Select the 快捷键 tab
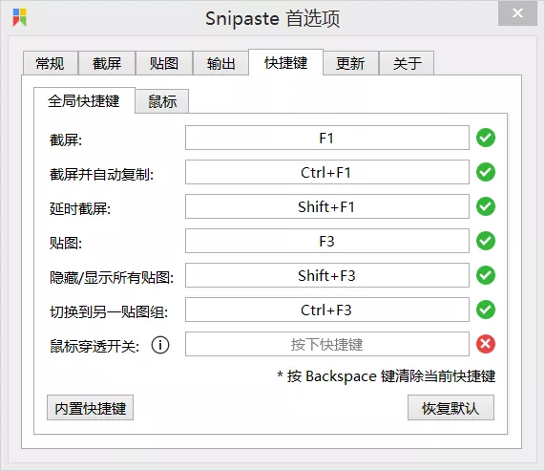 (x=285, y=63)
